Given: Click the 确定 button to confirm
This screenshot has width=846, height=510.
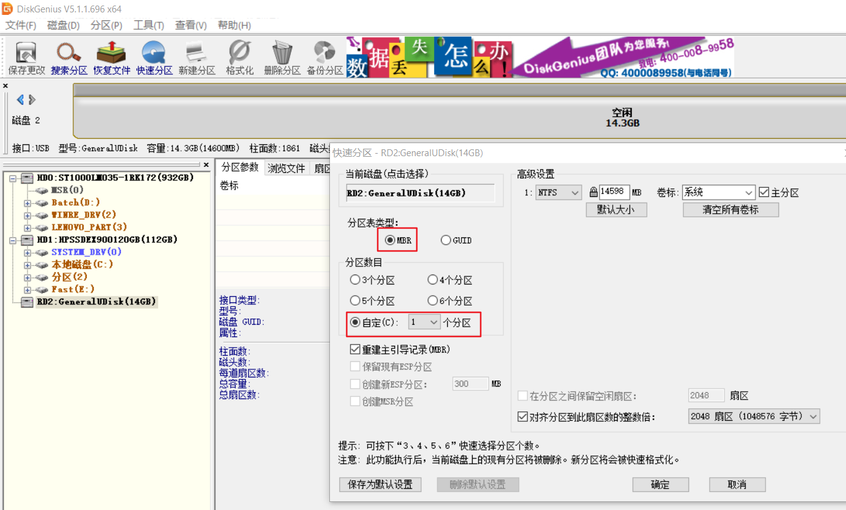Looking at the screenshot, I should coord(661,485).
